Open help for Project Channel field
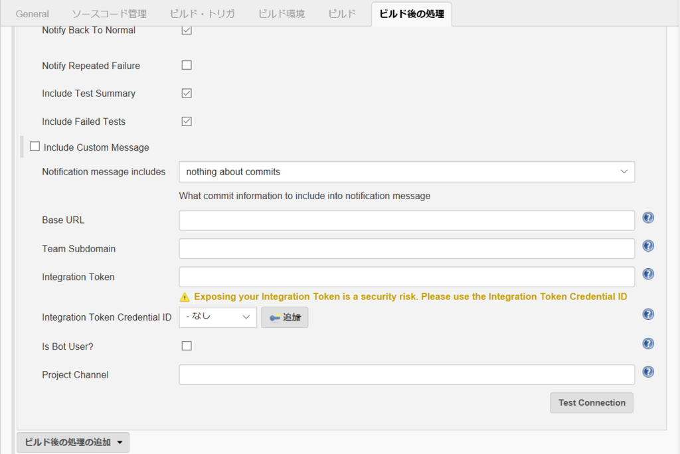Viewport: 680px width, 454px height. (x=648, y=372)
